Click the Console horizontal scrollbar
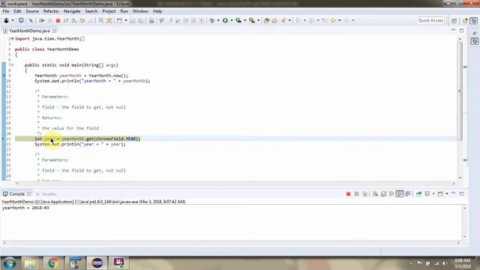This screenshot has width=480, height=270. tap(232, 243)
